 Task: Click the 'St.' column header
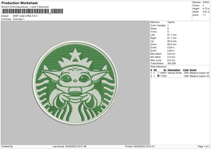click(165, 70)
